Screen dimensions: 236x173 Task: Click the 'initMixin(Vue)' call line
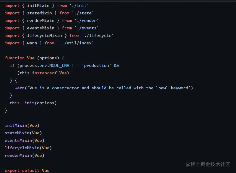[22, 125]
